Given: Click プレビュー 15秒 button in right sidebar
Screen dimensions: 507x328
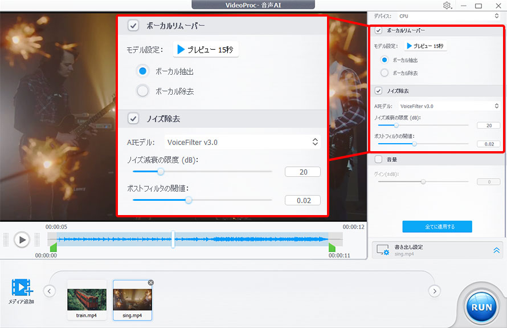Looking at the screenshot, I should coord(426,46).
